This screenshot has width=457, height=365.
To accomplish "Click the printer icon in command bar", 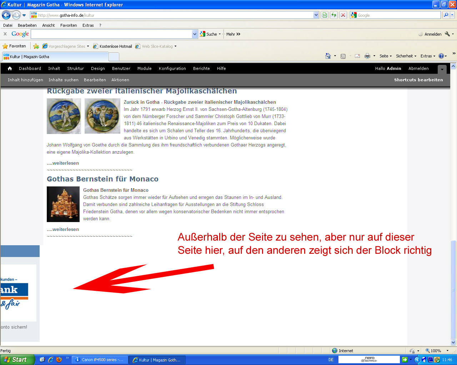I will [x=367, y=56].
